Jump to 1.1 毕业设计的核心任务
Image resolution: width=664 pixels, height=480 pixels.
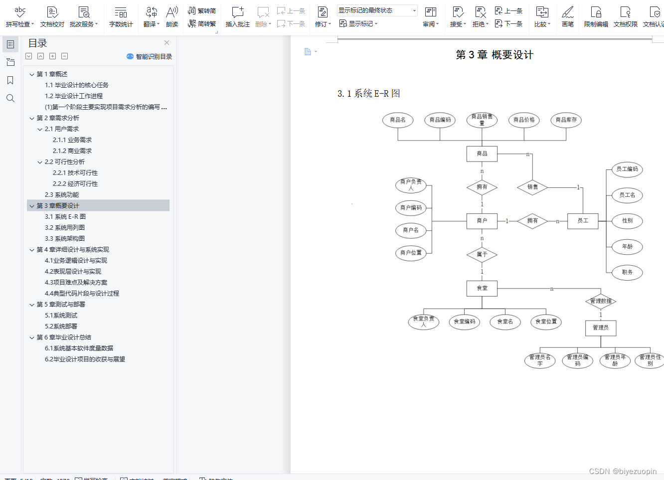[77, 85]
